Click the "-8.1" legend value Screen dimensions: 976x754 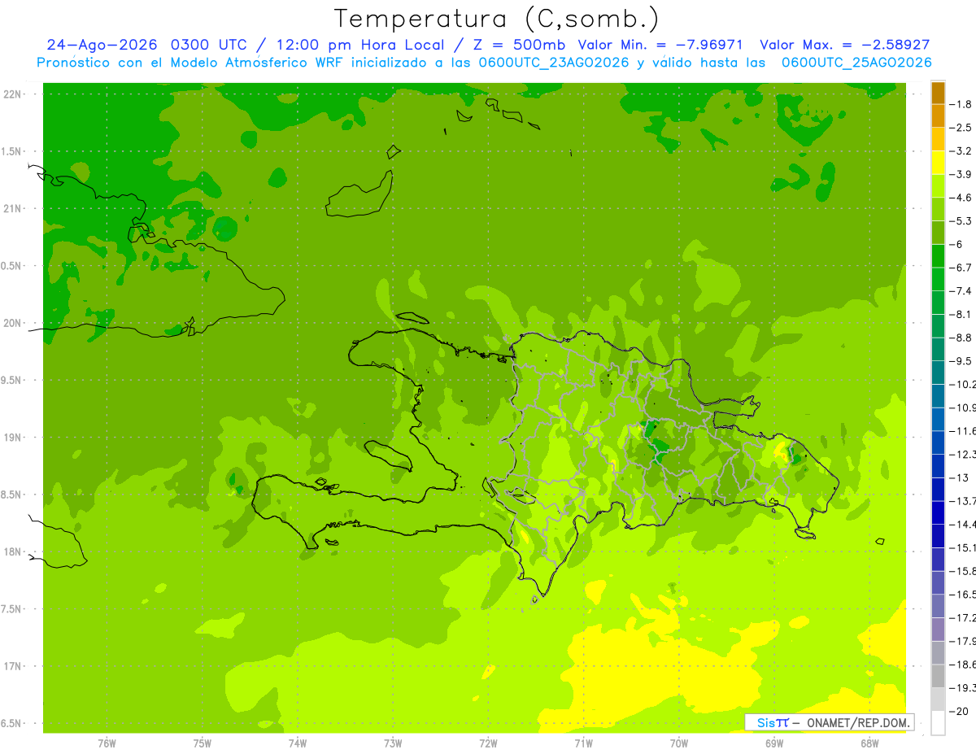pyautogui.click(x=961, y=314)
